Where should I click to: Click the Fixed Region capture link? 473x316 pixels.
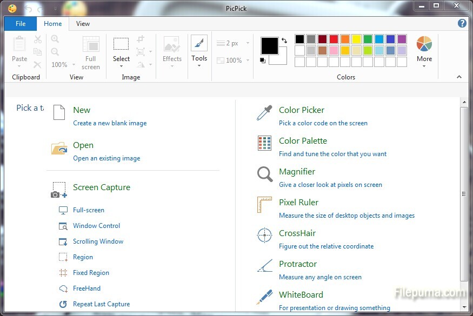click(91, 273)
